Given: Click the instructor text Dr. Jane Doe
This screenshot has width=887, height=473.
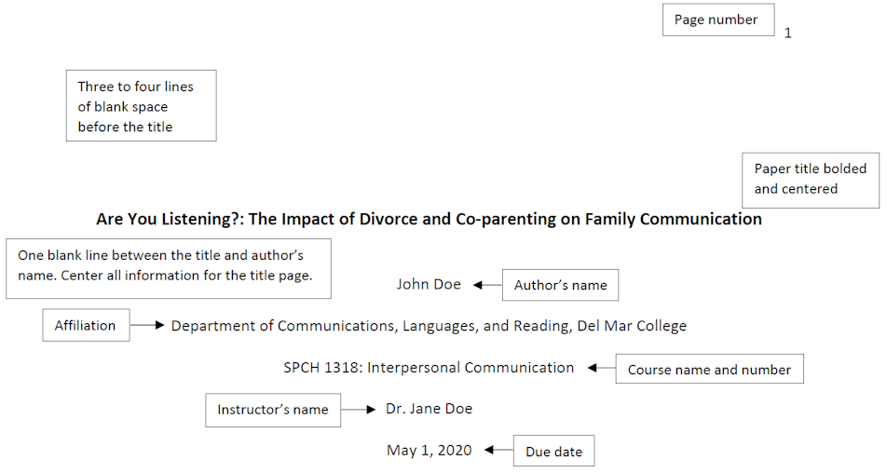Looking at the screenshot, I should pyautogui.click(x=429, y=409).
